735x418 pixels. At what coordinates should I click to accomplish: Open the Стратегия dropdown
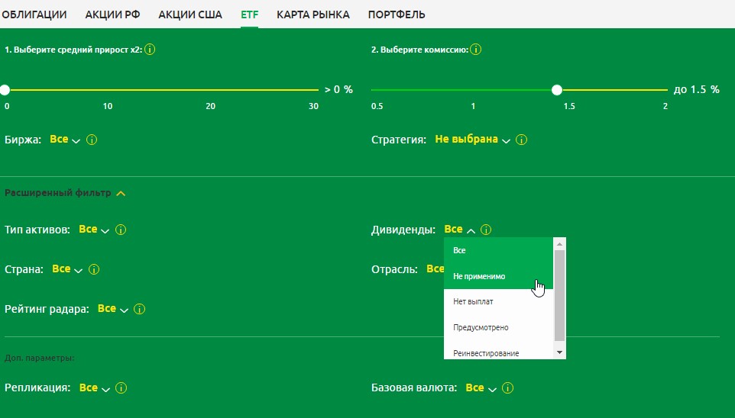coord(472,140)
